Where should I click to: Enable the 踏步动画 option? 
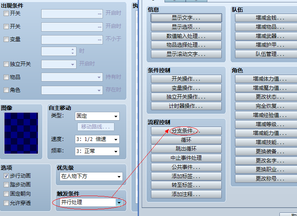click(x=6, y=184)
